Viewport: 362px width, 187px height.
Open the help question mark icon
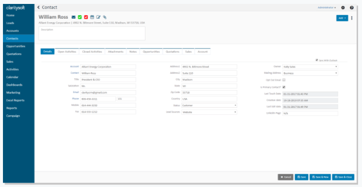click(x=352, y=7)
